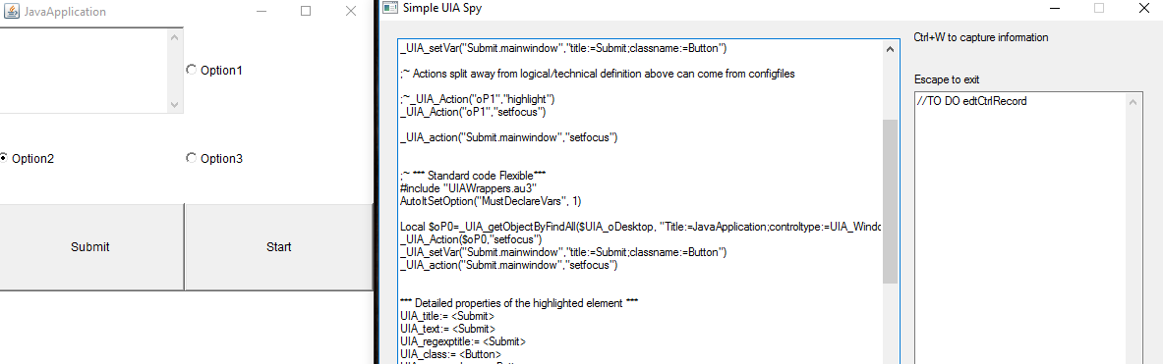Click the 'AutoItSetOption("MustDeclareVars", 1)' line
Viewport: 1163px width, 364px height.
pos(491,200)
